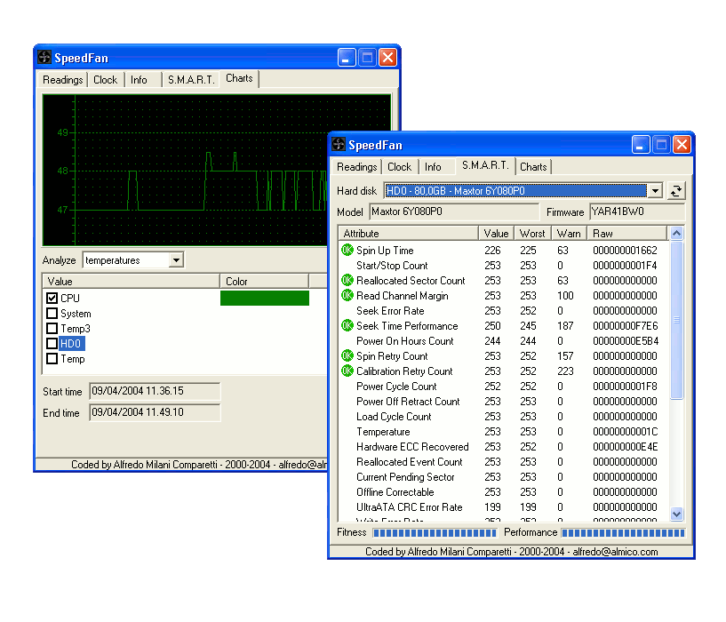Select the Start/Stop Count attribute row
This screenshot has width=726, height=622.
tap(504, 266)
